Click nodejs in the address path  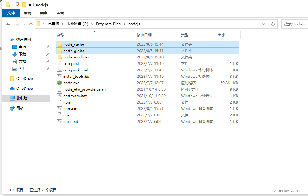coord(134,24)
